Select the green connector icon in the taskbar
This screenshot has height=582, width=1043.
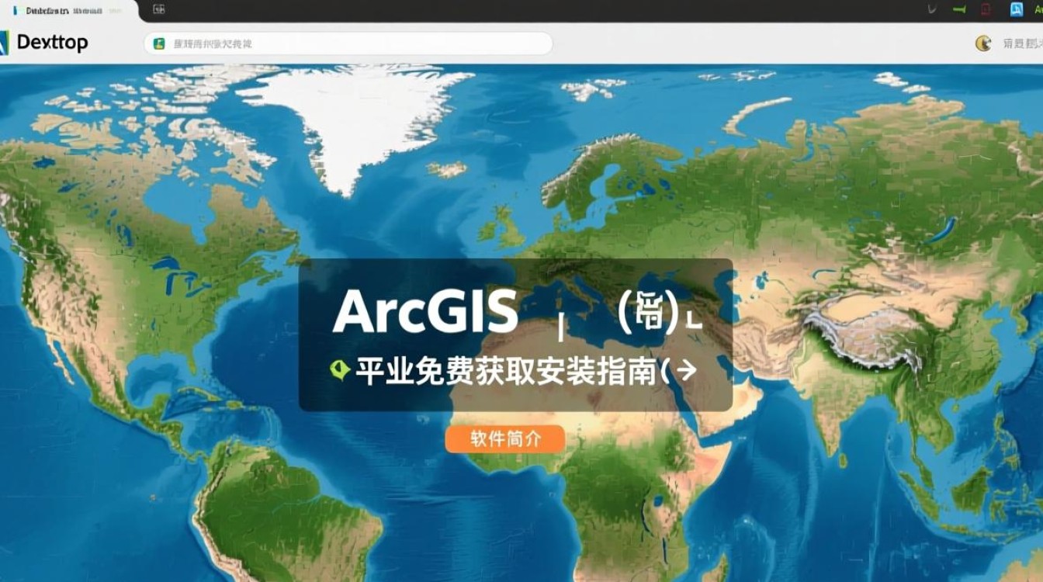[958, 9]
